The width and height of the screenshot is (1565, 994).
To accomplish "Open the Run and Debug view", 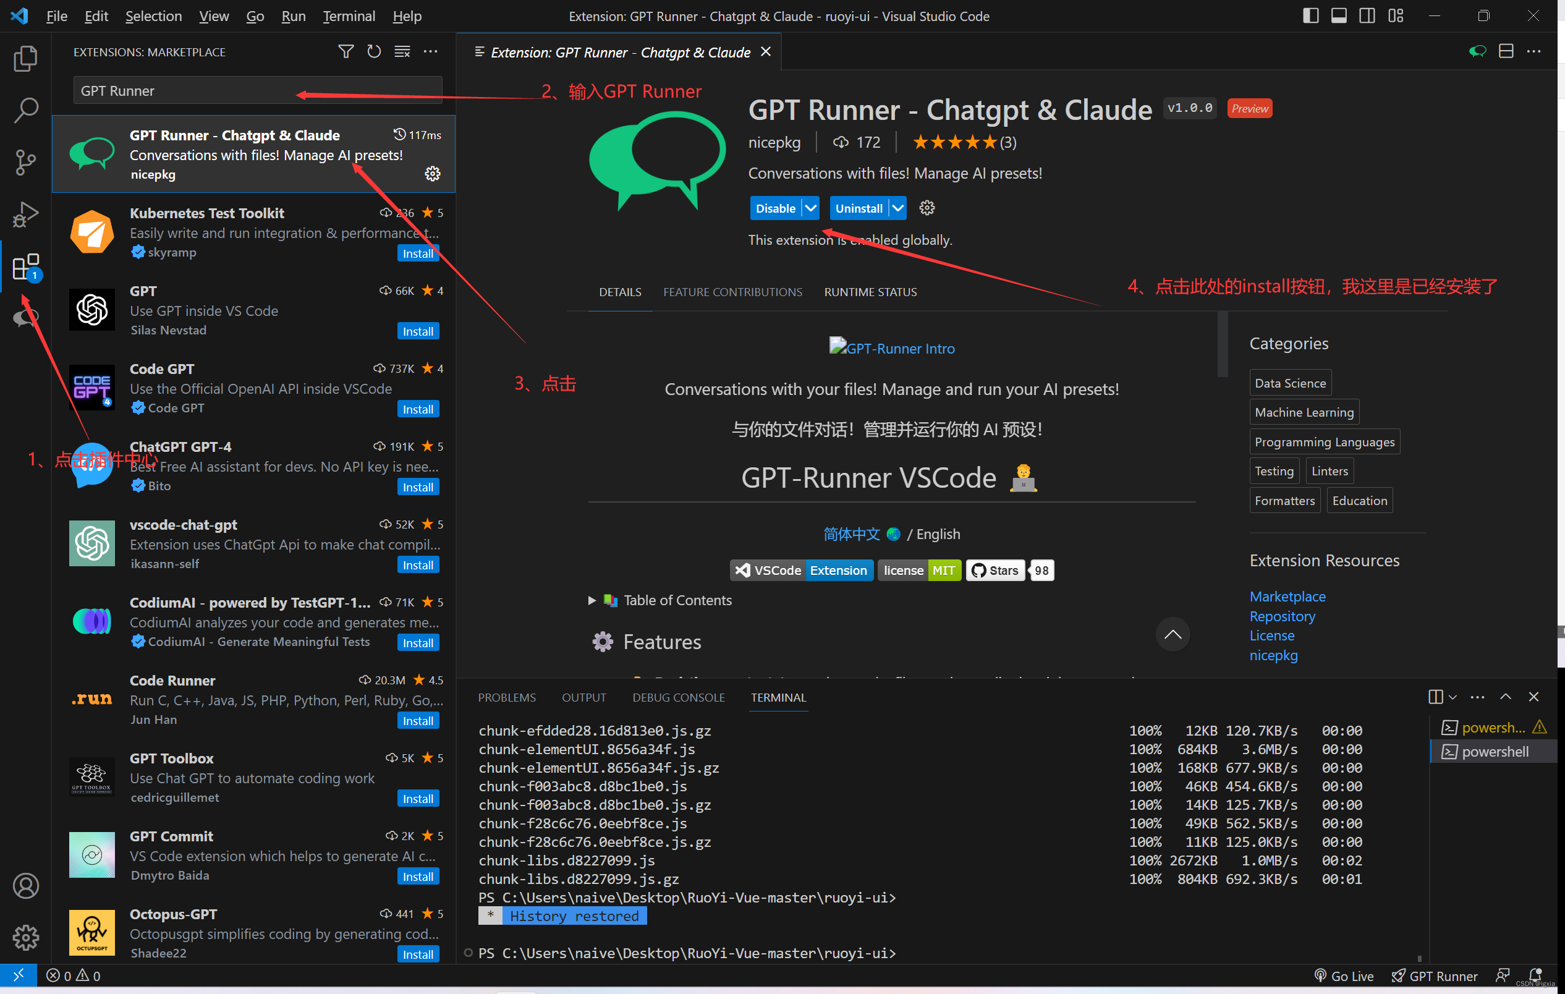I will [25, 214].
